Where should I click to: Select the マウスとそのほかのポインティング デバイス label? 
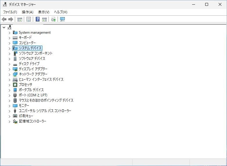[x=46, y=100]
